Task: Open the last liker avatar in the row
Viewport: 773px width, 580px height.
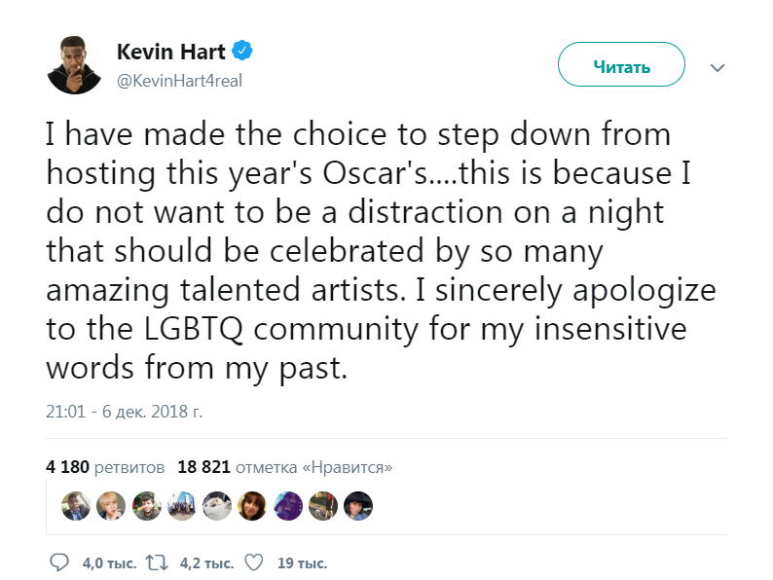Action: click(x=358, y=505)
